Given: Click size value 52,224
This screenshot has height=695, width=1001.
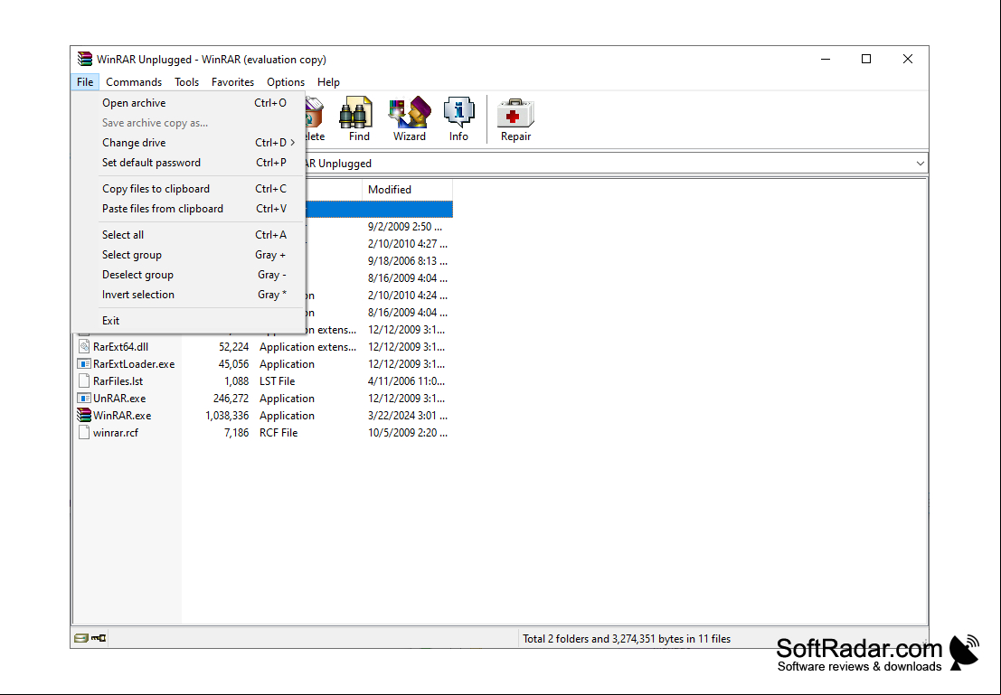Looking at the screenshot, I should coord(233,347).
